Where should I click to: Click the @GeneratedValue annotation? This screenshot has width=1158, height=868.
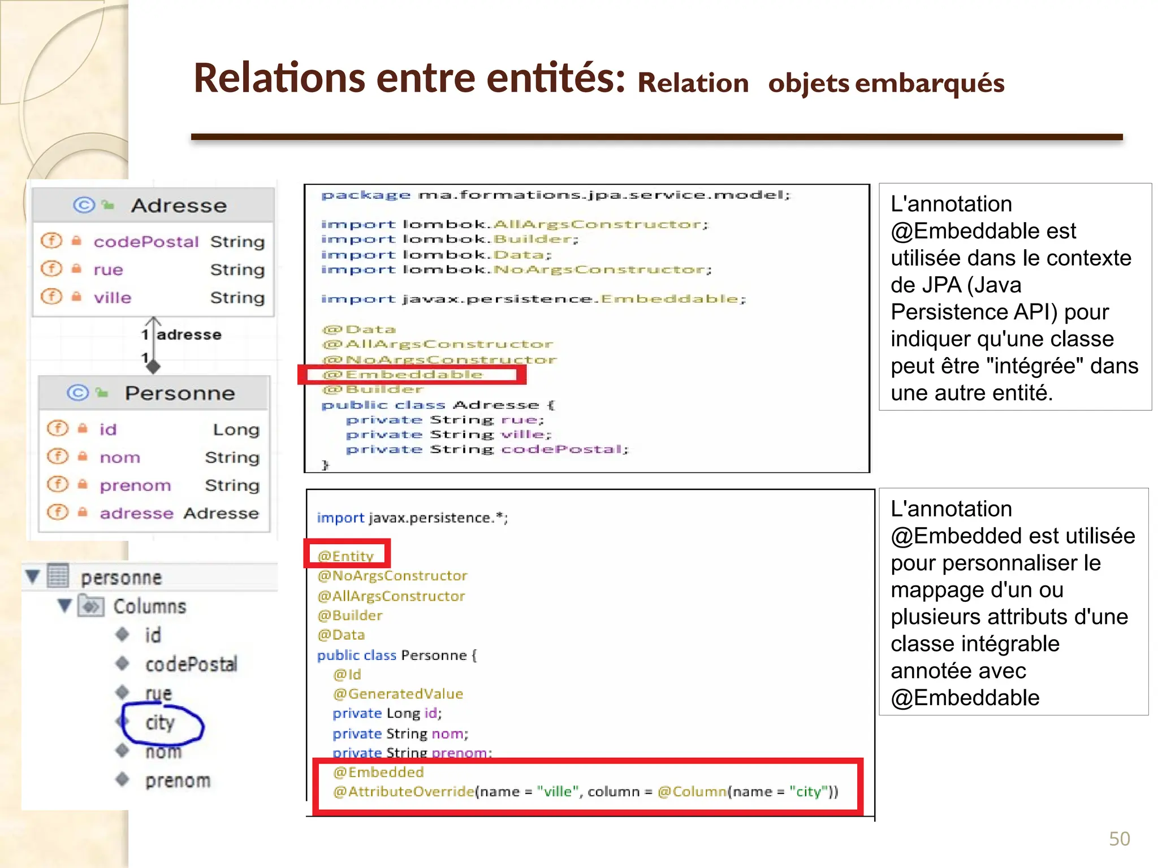click(x=398, y=694)
